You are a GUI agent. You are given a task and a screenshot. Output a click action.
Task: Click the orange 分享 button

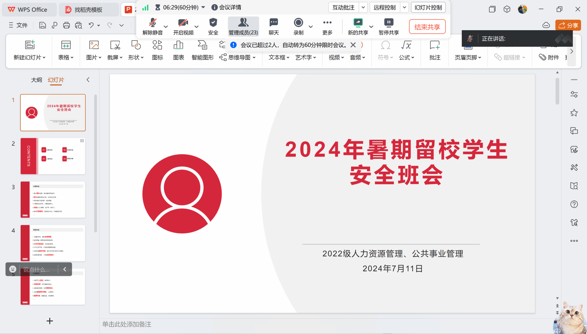tap(568, 25)
